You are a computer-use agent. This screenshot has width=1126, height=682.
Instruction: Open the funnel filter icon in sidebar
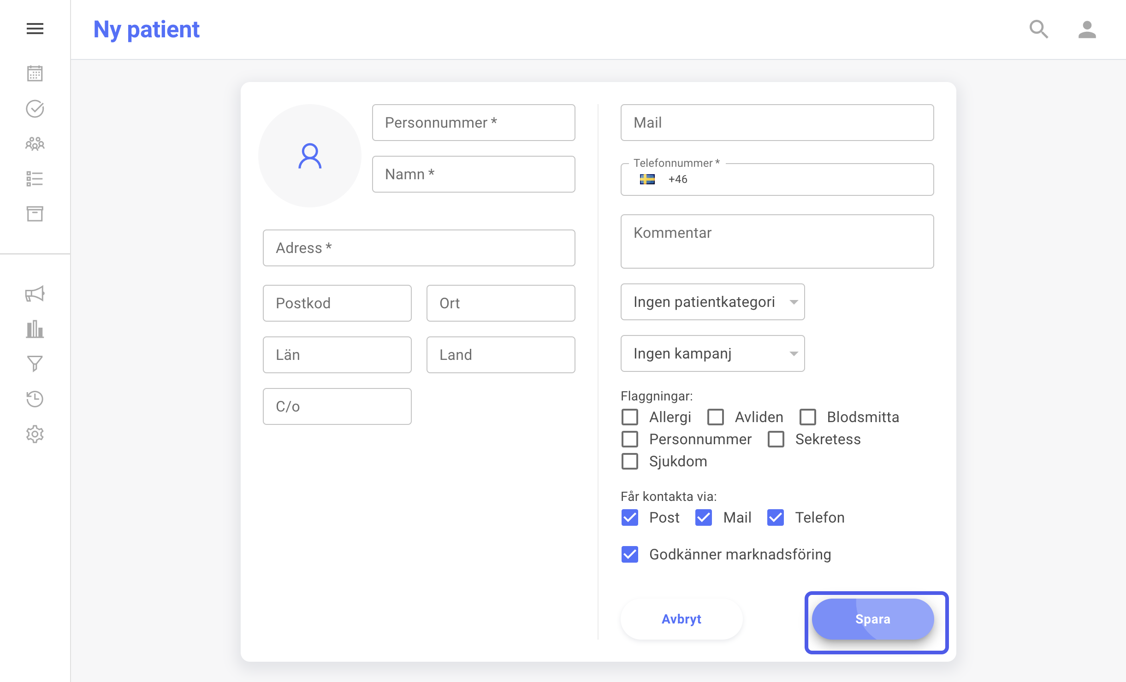tap(35, 364)
